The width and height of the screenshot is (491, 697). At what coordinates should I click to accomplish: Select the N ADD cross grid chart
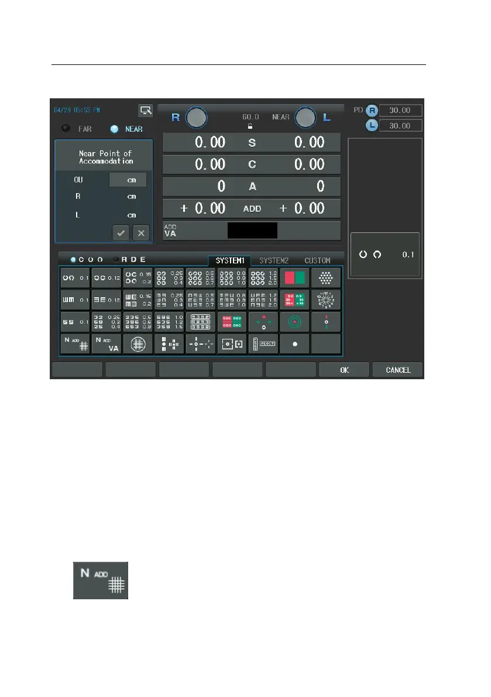pos(75,344)
